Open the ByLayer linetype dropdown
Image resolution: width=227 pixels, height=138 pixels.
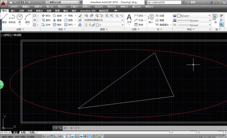click(194, 25)
